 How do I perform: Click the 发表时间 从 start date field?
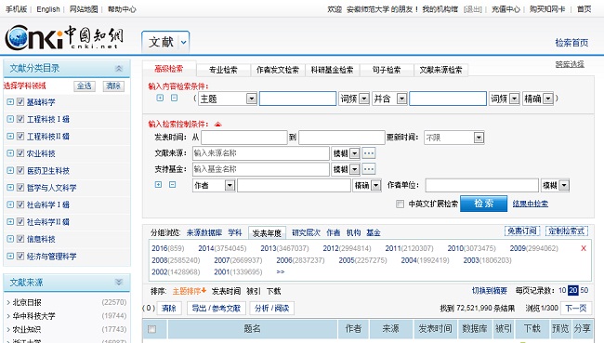[244, 138]
